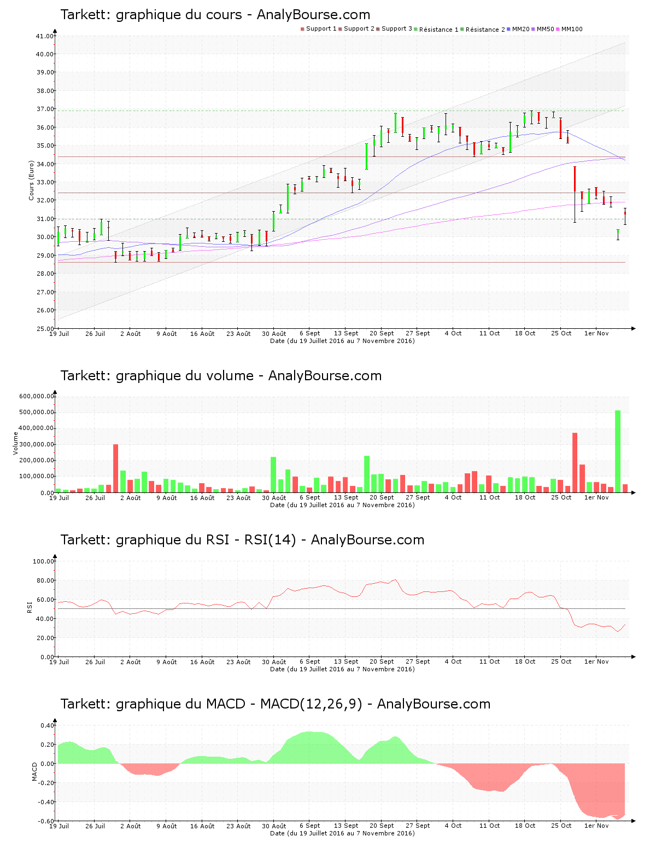Screen dimensions: 656x848
Task: Click the vertical 'Volume' axis label
Action: pyautogui.click(x=16, y=443)
